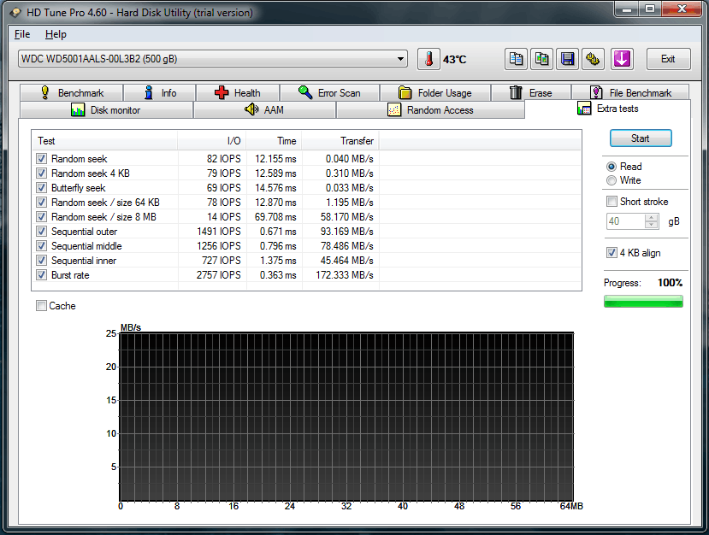Toggle the Random seek 4 KB checkbox
This screenshot has width=709, height=535.
42,173
